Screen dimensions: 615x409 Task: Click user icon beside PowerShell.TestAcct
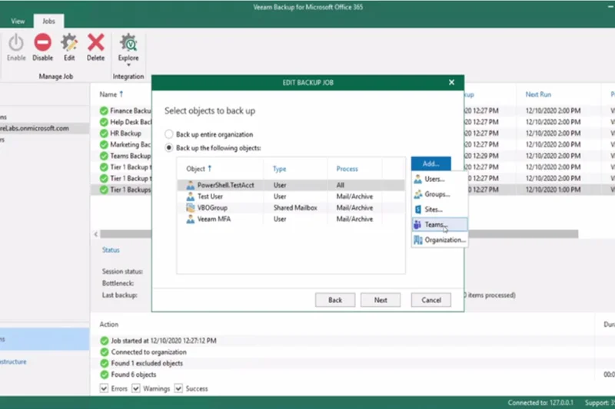tap(190, 185)
